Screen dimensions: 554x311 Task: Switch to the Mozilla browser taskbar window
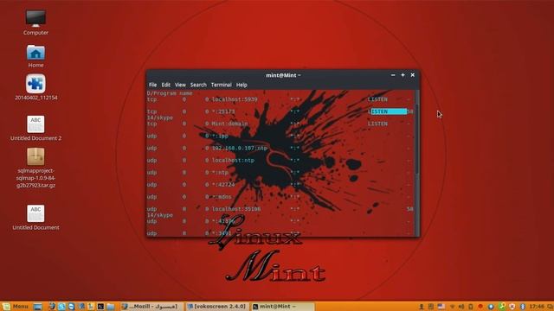click(152, 307)
